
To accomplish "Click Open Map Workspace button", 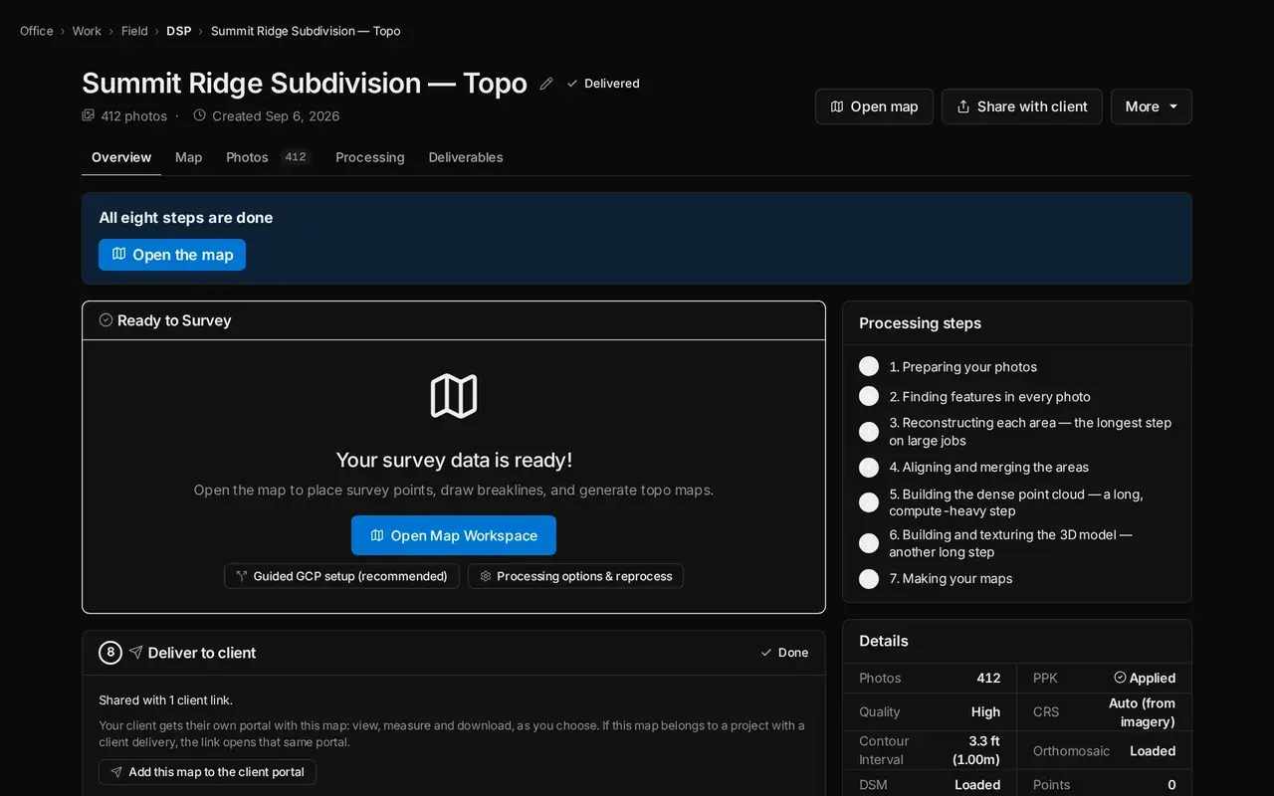I will coord(454,535).
